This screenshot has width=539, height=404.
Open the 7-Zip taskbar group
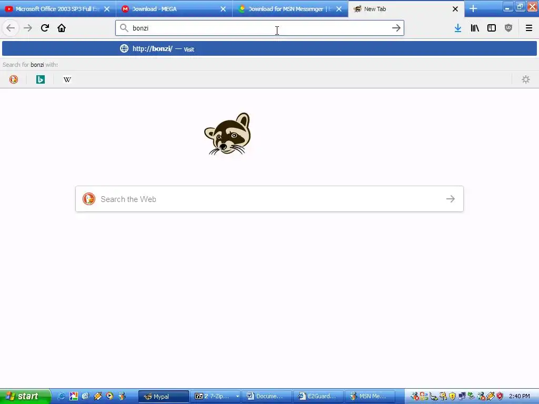coord(215,396)
